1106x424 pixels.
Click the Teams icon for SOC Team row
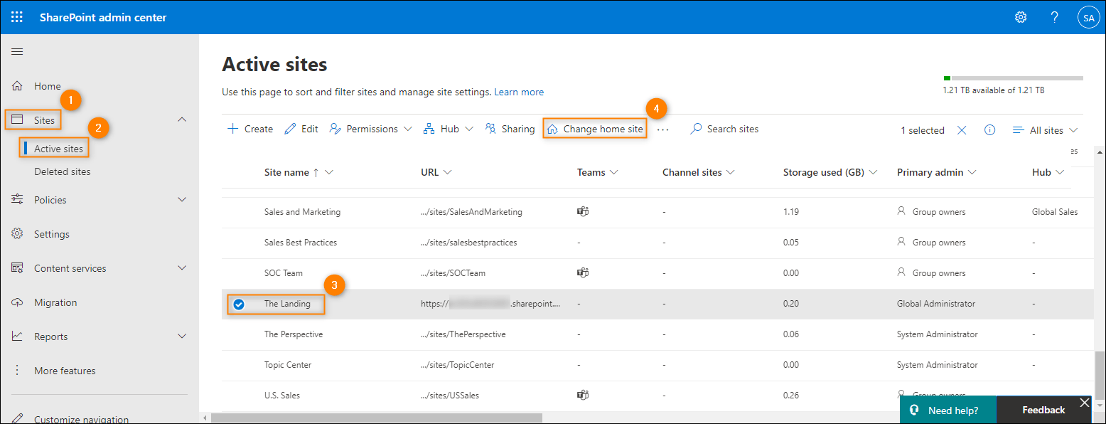[582, 272]
